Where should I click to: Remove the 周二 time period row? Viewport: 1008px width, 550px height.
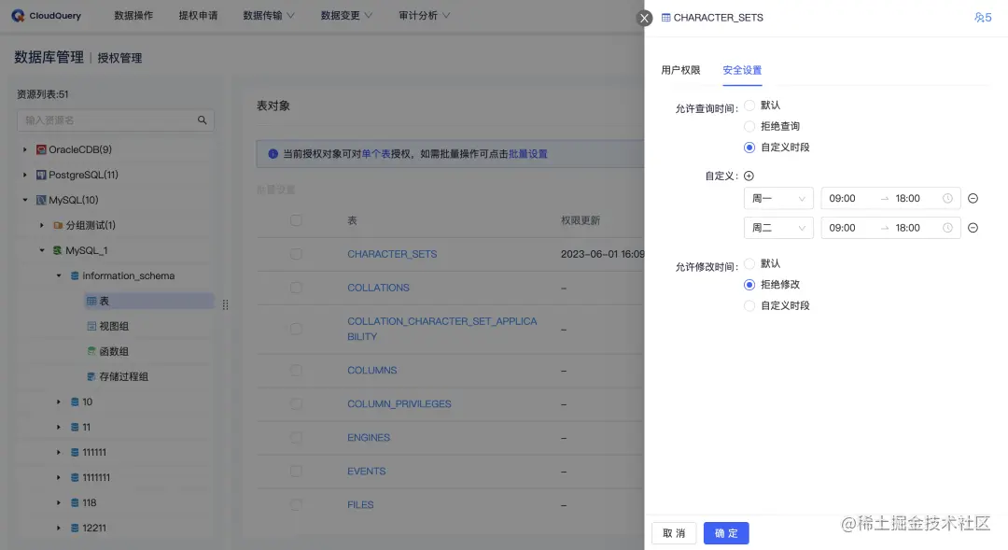(973, 228)
